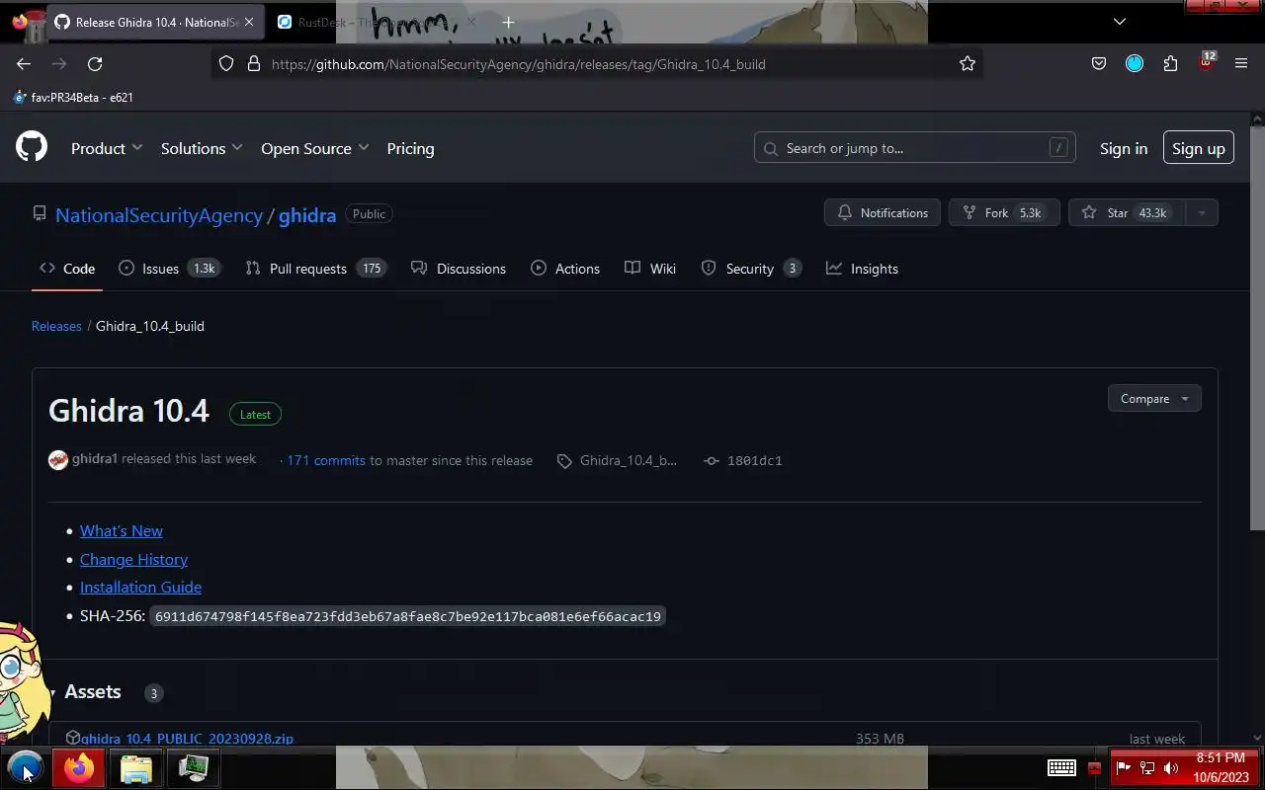Open the Discussions tab
The image size is (1265, 790).
tap(459, 269)
